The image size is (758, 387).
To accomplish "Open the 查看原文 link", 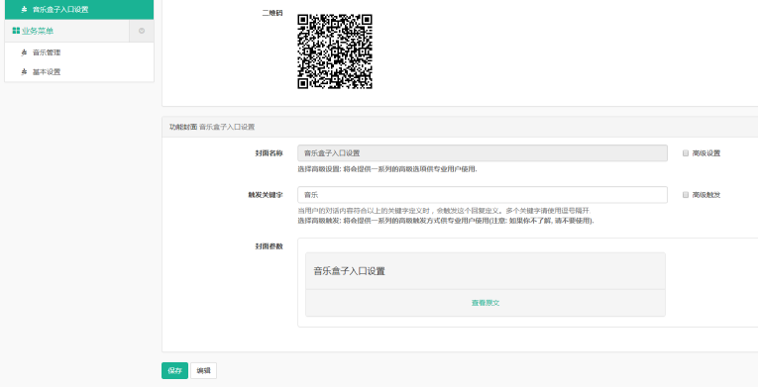I will 486,303.
